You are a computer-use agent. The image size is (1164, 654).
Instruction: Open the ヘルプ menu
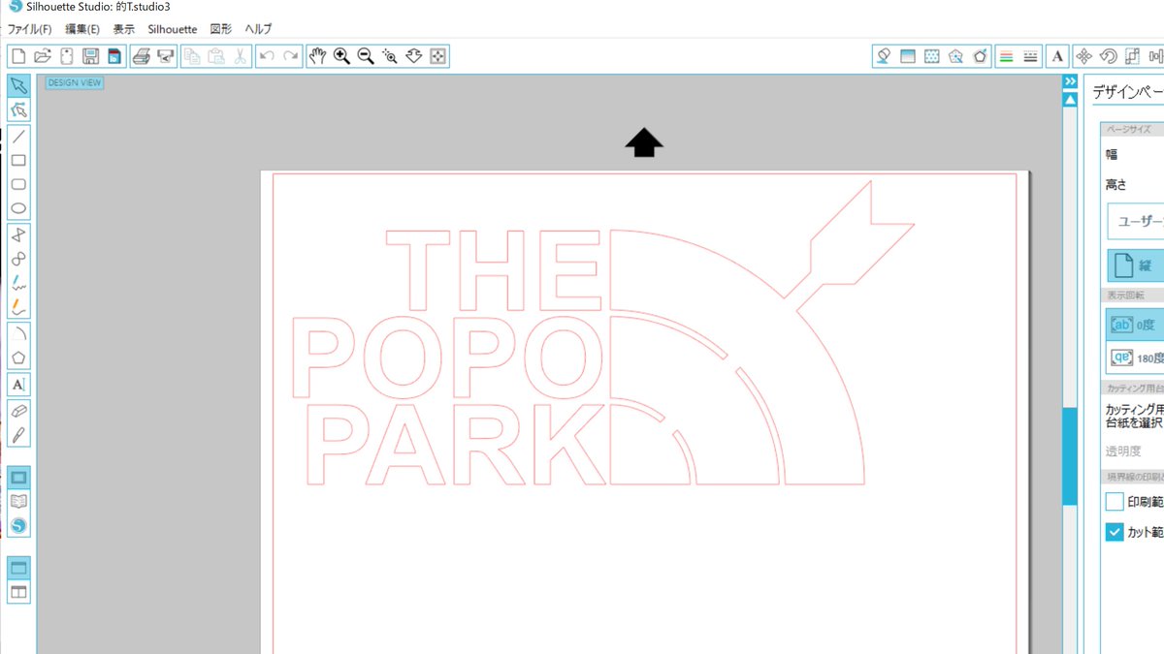click(x=258, y=29)
